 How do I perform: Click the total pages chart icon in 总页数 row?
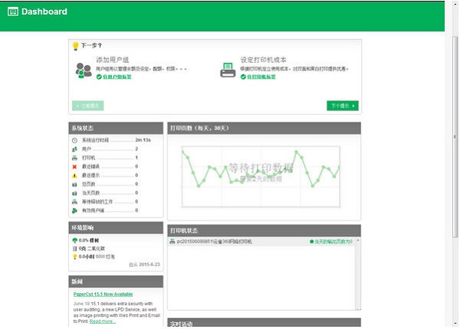click(74, 184)
